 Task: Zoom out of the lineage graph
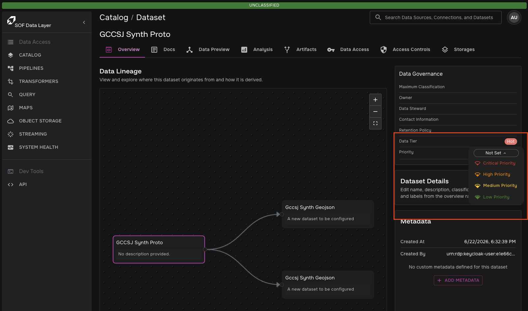375,112
